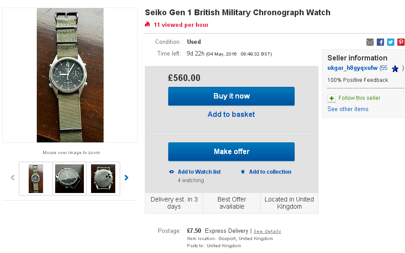Add item to Watch list
The width and height of the screenshot is (405, 253).
[199, 172]
